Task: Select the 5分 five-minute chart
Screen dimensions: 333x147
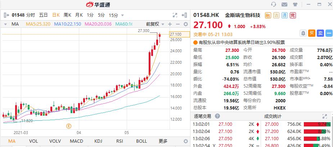Action: (101, 15)
